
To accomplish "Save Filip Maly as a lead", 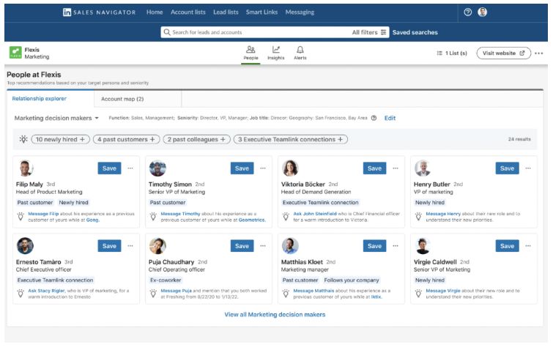I will click(x=109, y=168).
